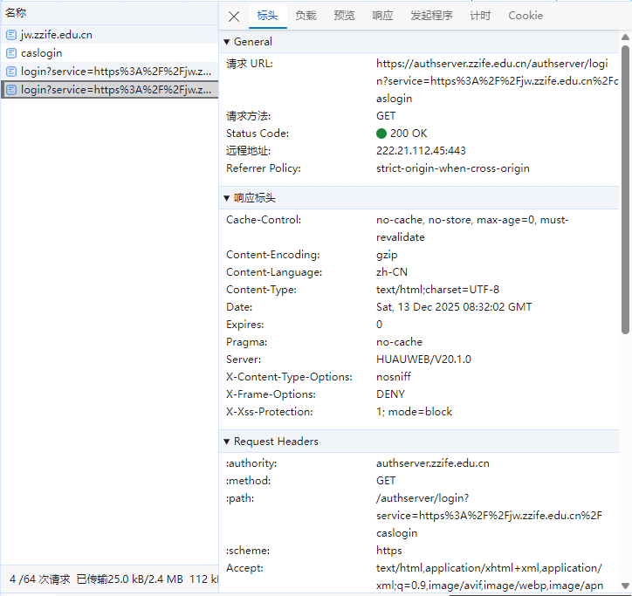
Task: Open the 预览 tab
Action: click(x=344, y=16)
